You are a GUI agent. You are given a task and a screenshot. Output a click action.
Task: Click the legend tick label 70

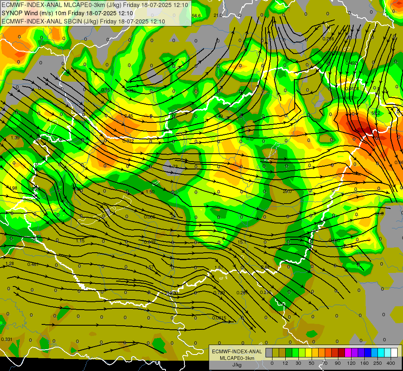[x=325, y=363]
